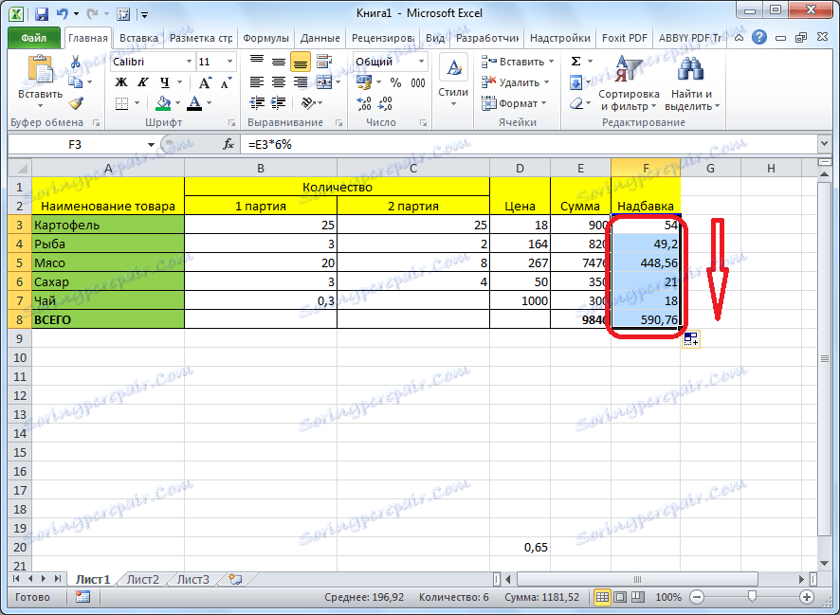This screenshot has width=840, height=615.
Task: Click the Удалить cells button
Action: pyautogui.click(x=516, y=82)
